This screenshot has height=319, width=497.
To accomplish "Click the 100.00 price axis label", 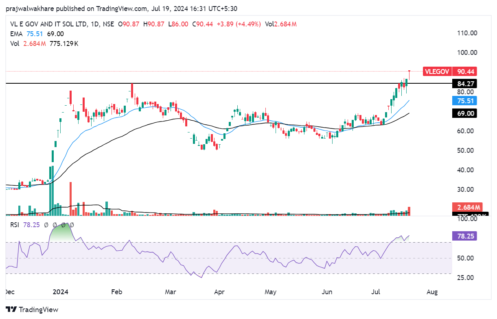I will coord(466,52).
